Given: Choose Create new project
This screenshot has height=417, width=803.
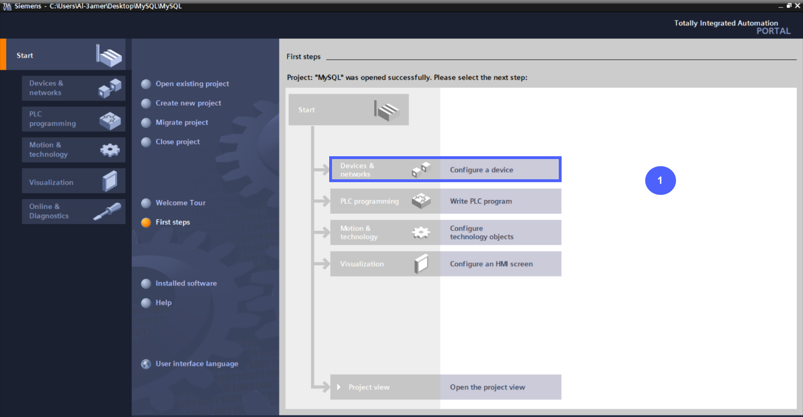Looking at the screenshot, I should pos(181,103).
